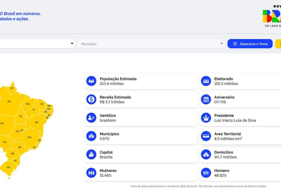Image resolution: width=281 pixels, height=188 pixels.
Task: Click the Governo do Brasil logo
Action: [x=272, y=16]
